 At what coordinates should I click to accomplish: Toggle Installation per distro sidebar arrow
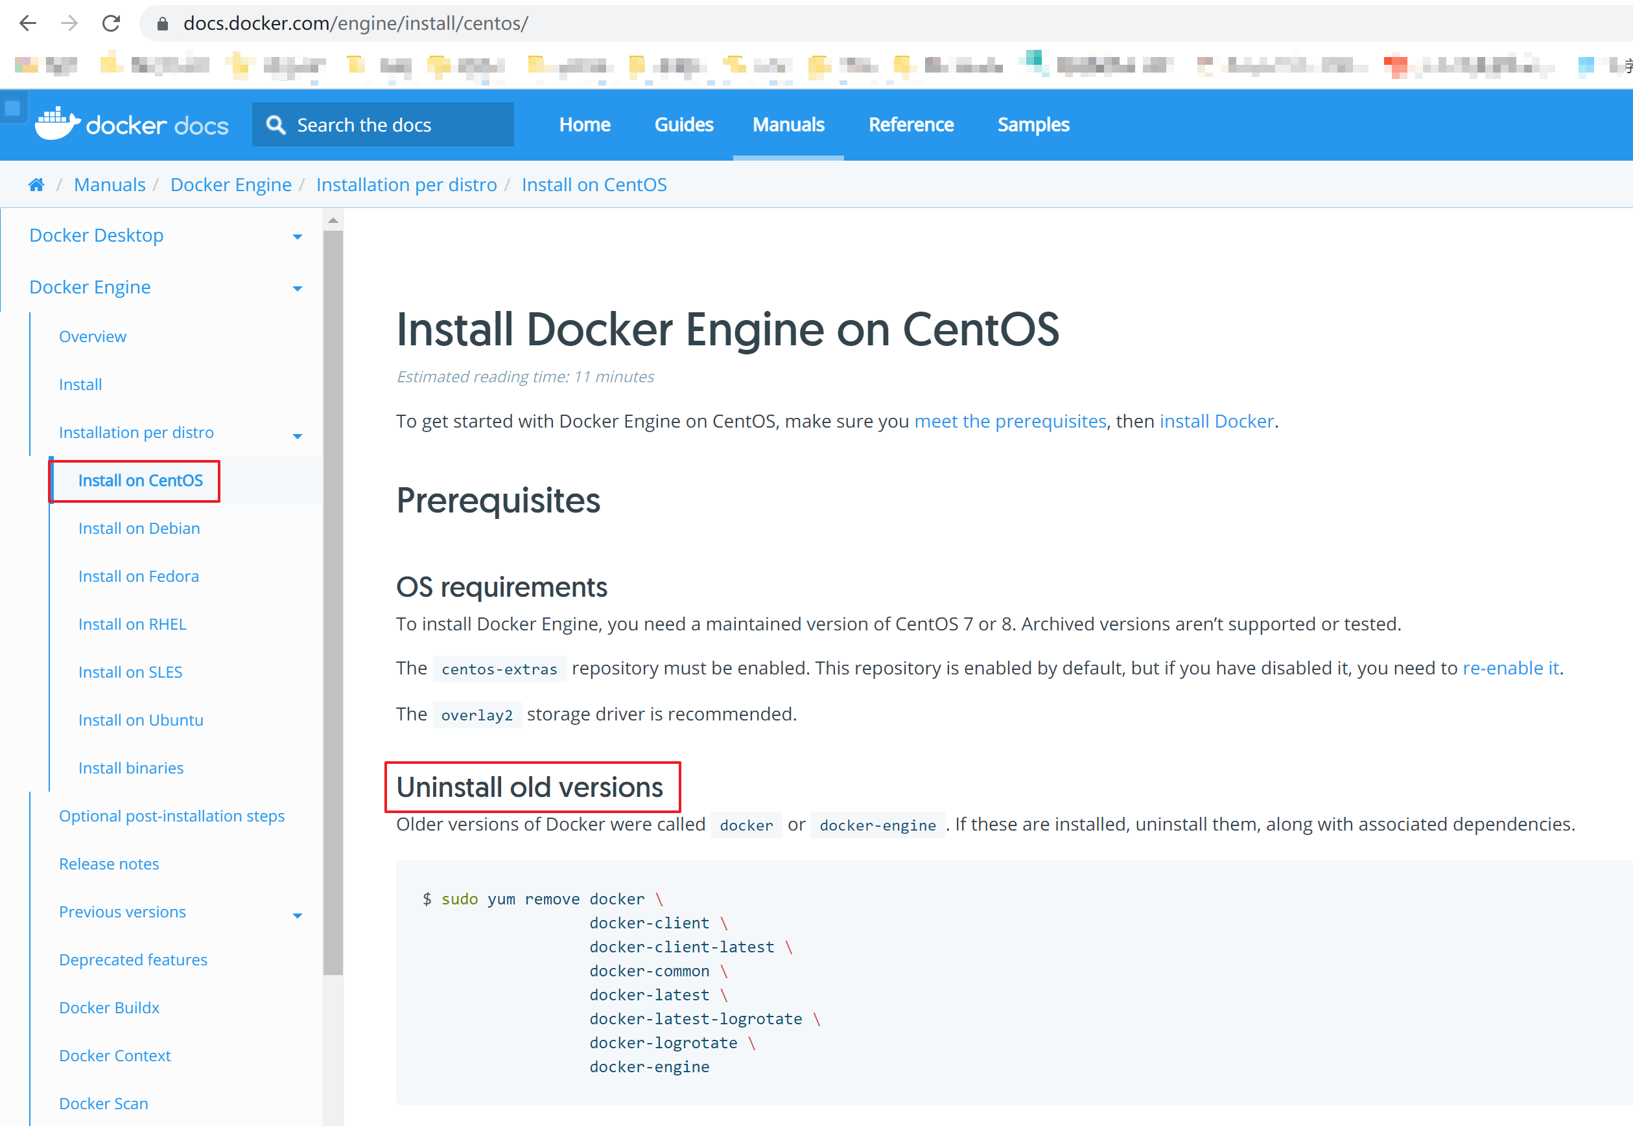pos(297,436)
